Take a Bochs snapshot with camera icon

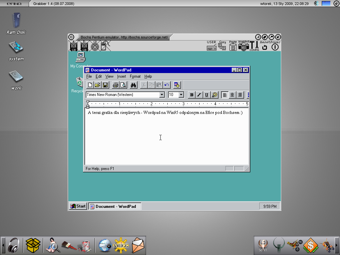click(243, 45)
